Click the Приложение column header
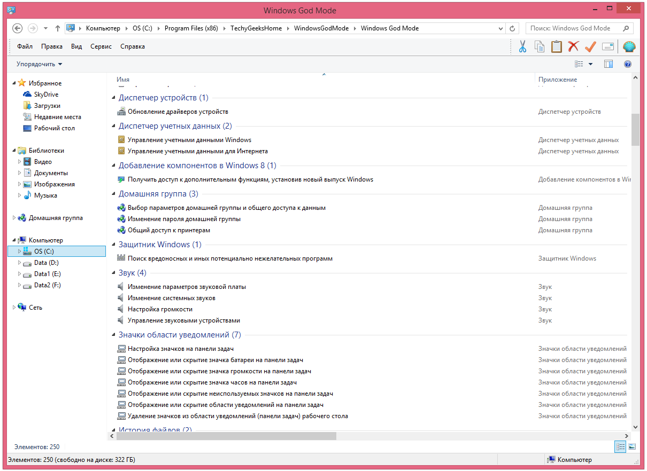647x471 pixels. click(582, 80)
